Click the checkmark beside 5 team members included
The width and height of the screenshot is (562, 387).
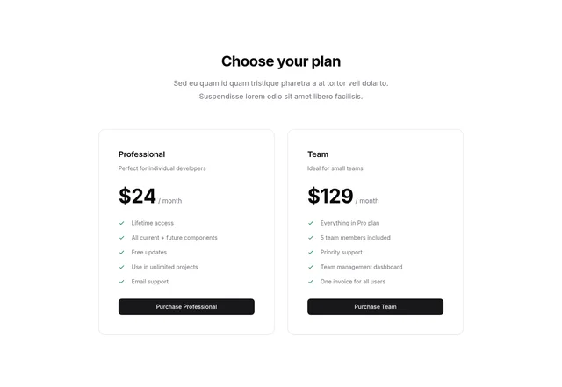(x=311, y=238)
